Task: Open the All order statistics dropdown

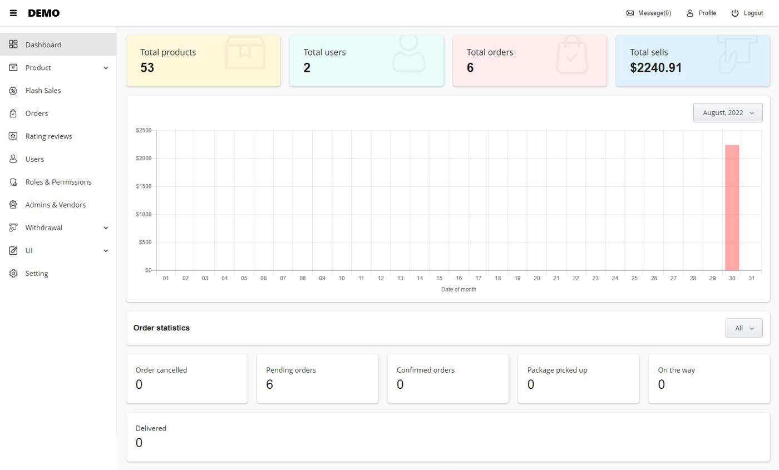Action: tap(743, 328)
